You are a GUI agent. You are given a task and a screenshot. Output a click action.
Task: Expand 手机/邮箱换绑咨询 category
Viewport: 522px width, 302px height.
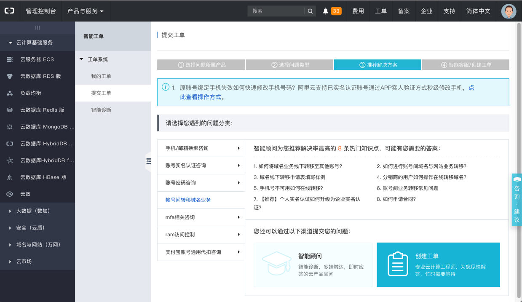pyautogui.click(x=201, y=148)
